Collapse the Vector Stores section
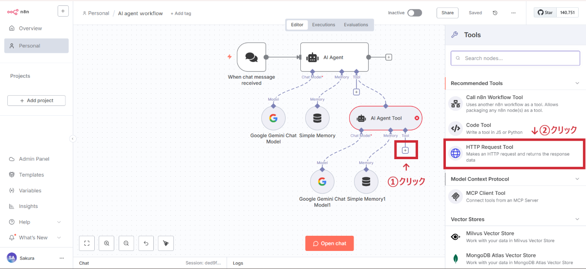 pos(577,220)
